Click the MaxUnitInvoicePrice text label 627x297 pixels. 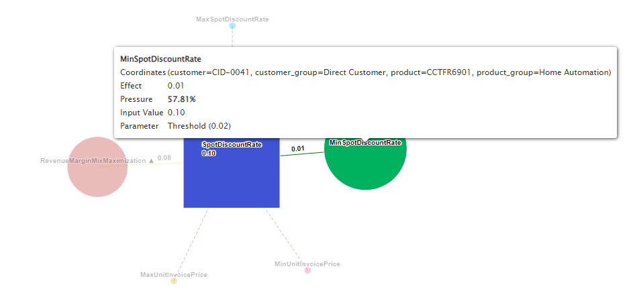173,274
